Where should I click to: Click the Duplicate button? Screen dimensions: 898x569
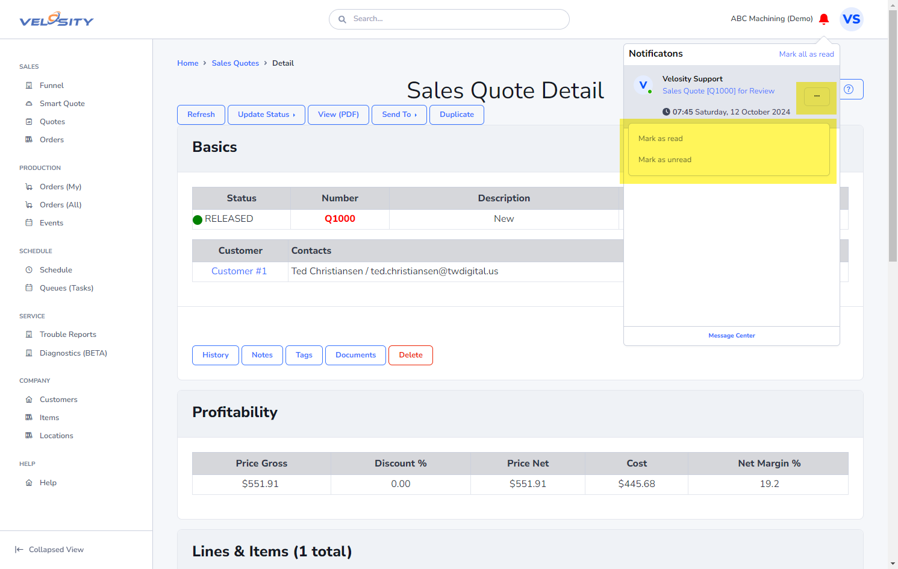457,115
